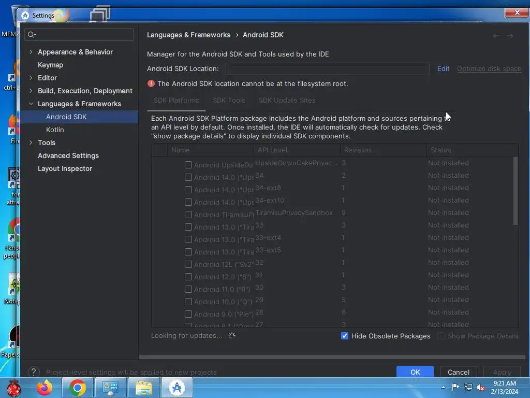This screenshot has width=530, height=398.
Task: Click the settings search input field
Action: [79, 35]
